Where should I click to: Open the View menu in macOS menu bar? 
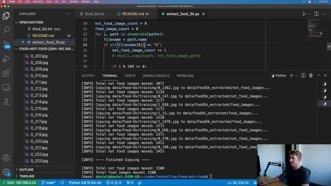(x=49, y=2)
